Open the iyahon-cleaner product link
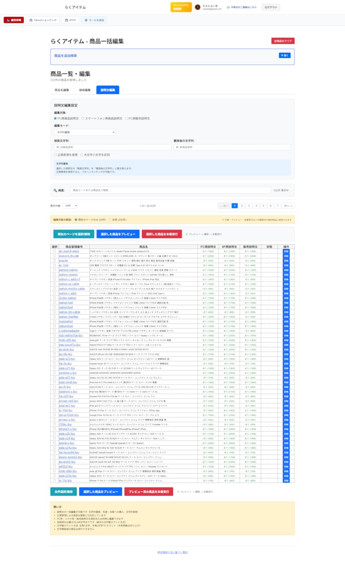This screenshot has height=565, width=345. [68, 275]
